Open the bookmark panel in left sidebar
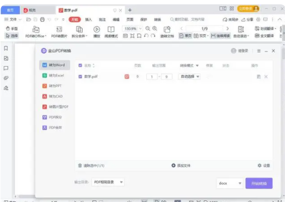 tap(6, 48)
